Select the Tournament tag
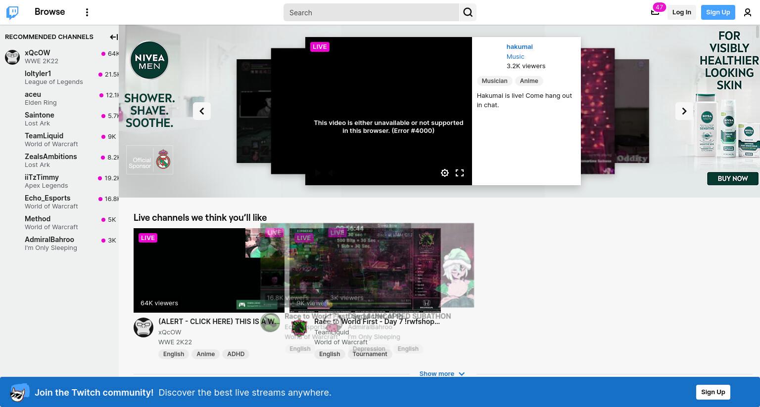 pos(370,354)
